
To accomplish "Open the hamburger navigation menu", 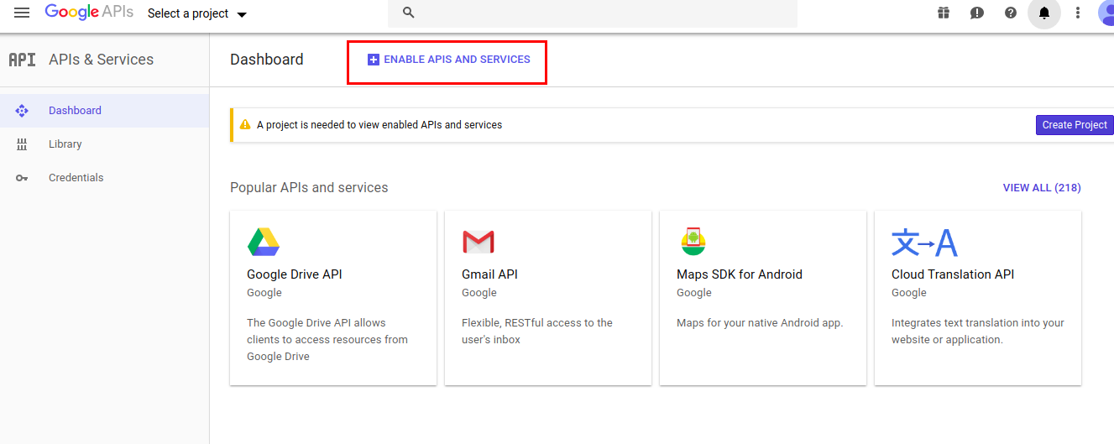I will click(22, 13).
